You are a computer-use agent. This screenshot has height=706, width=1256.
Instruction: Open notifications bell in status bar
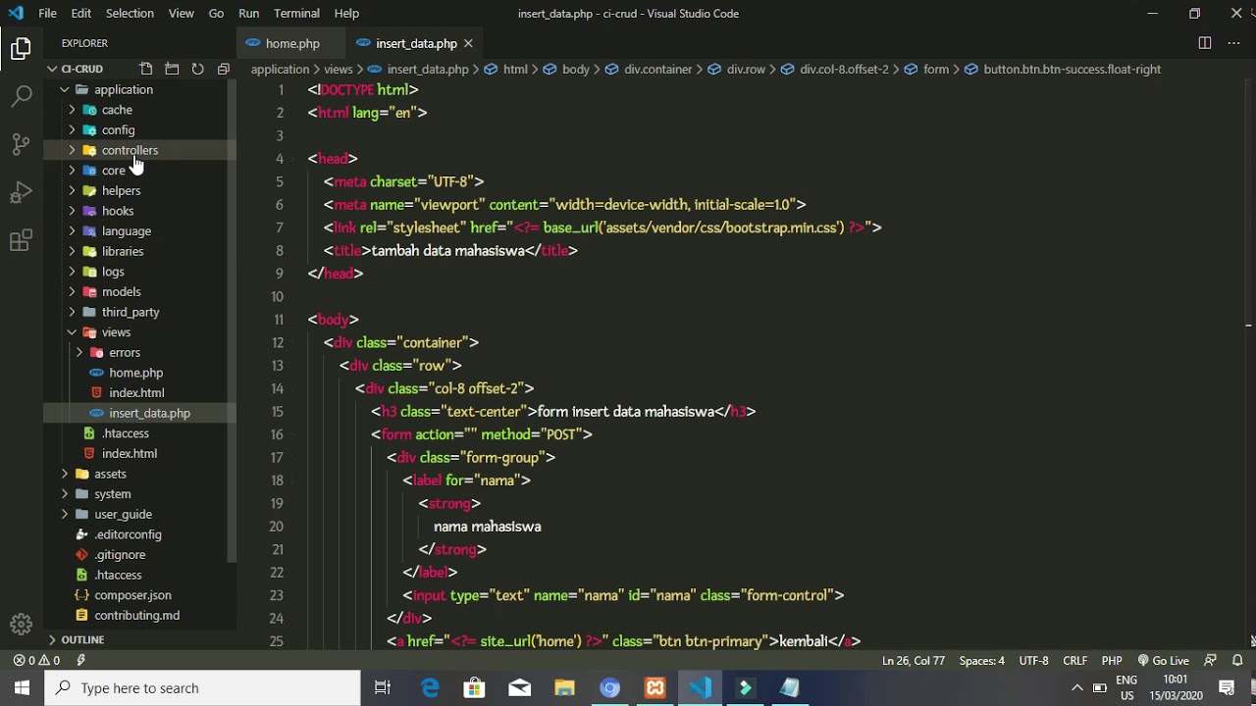pos(1237,660)
